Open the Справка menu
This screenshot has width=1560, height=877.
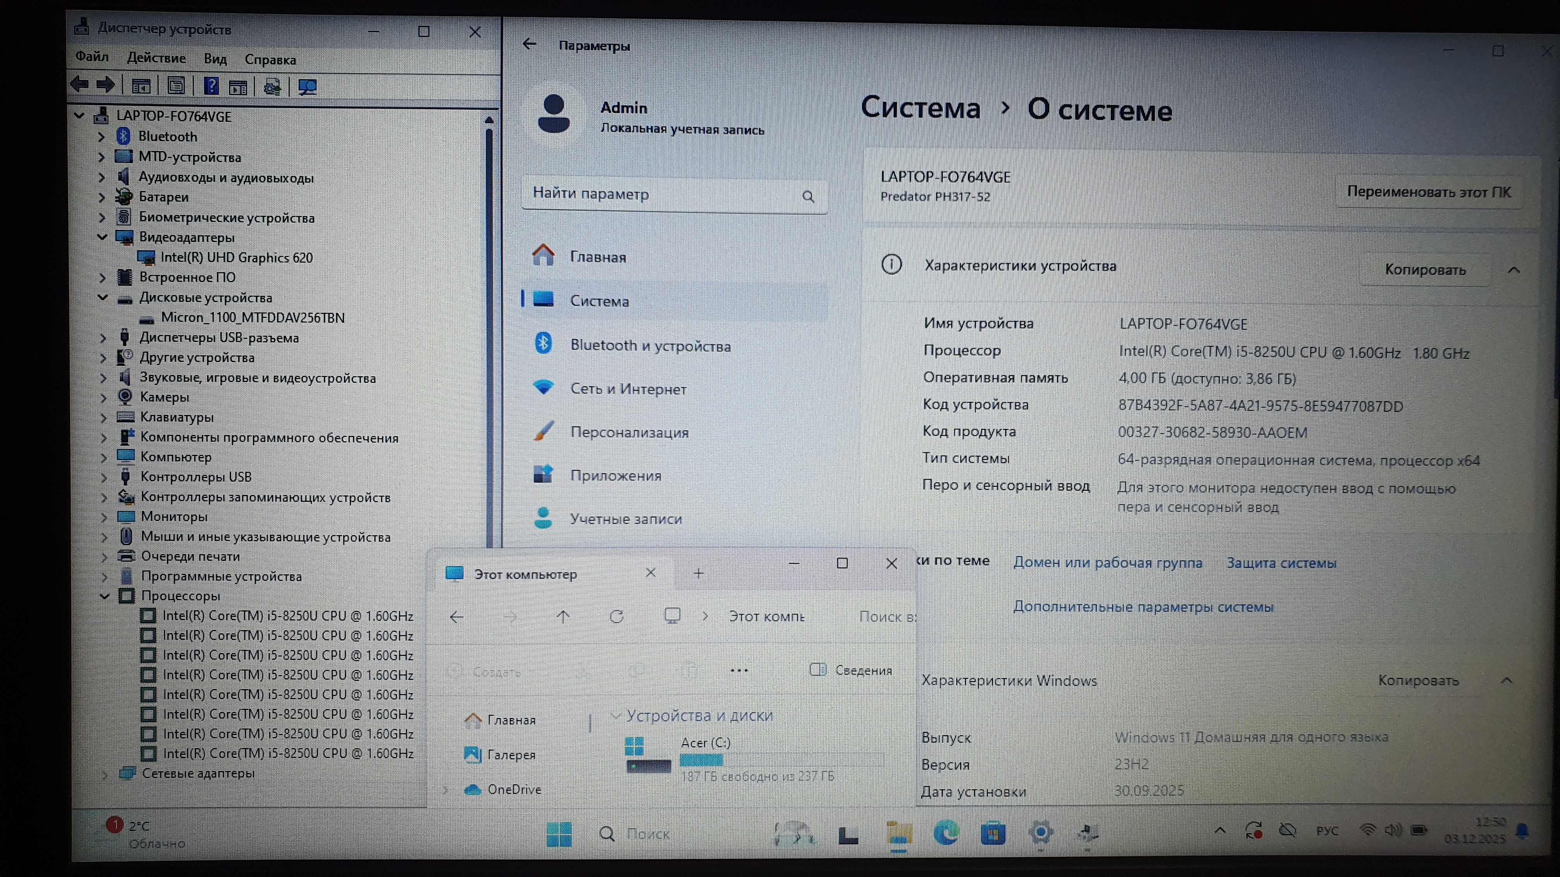[270, 59]
